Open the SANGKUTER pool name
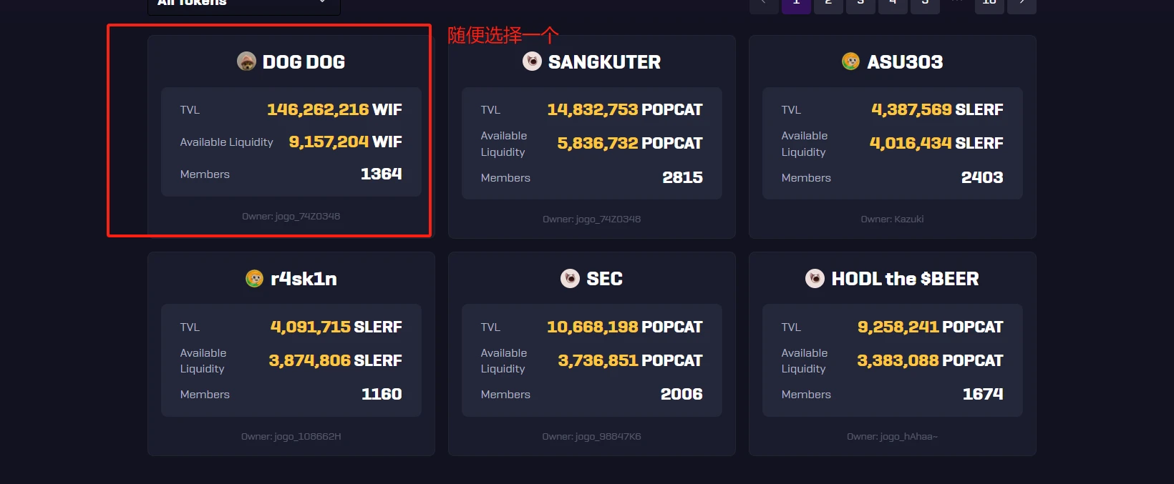 point(604,62)
